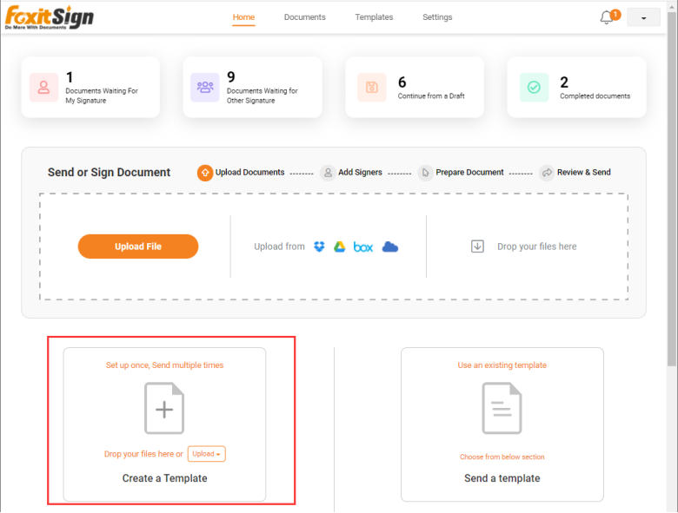Screen dimensions: 678x513
Task: Upload from Google Drive
Action: pos(339,247)
